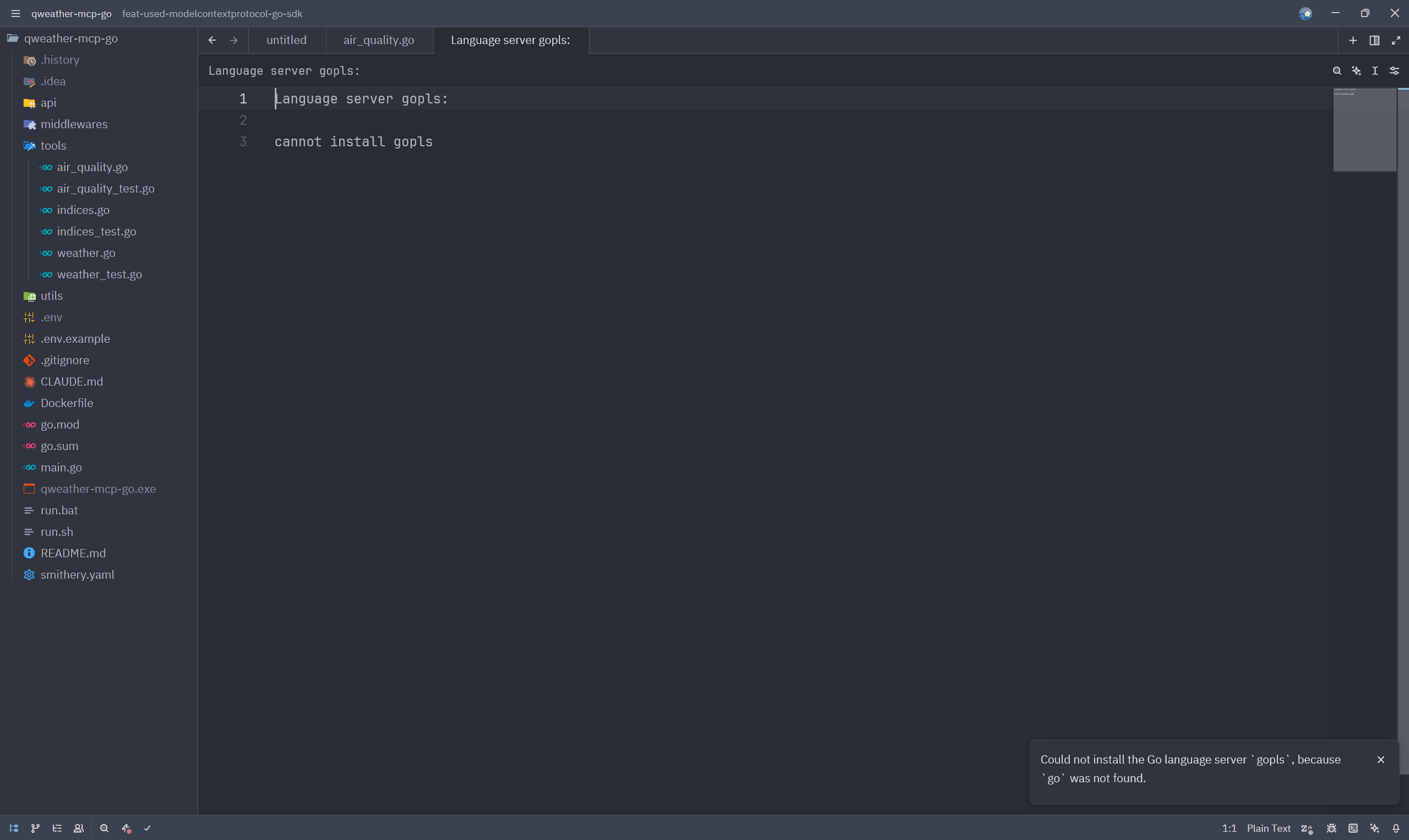Open the outline panel icon

pos(57,828)
